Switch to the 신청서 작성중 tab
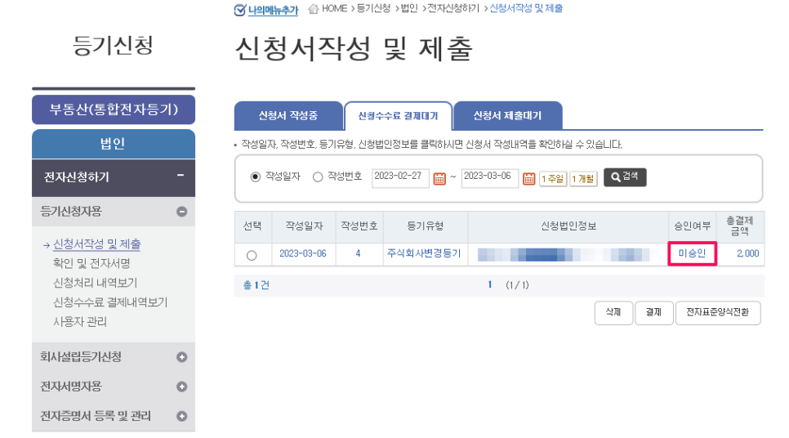The width and height of the screenshot is (789, 438). 288,116
